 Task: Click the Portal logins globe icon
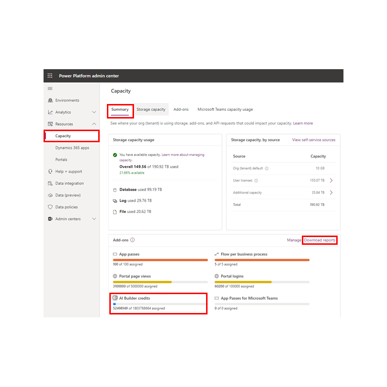(x=217, y=276)
